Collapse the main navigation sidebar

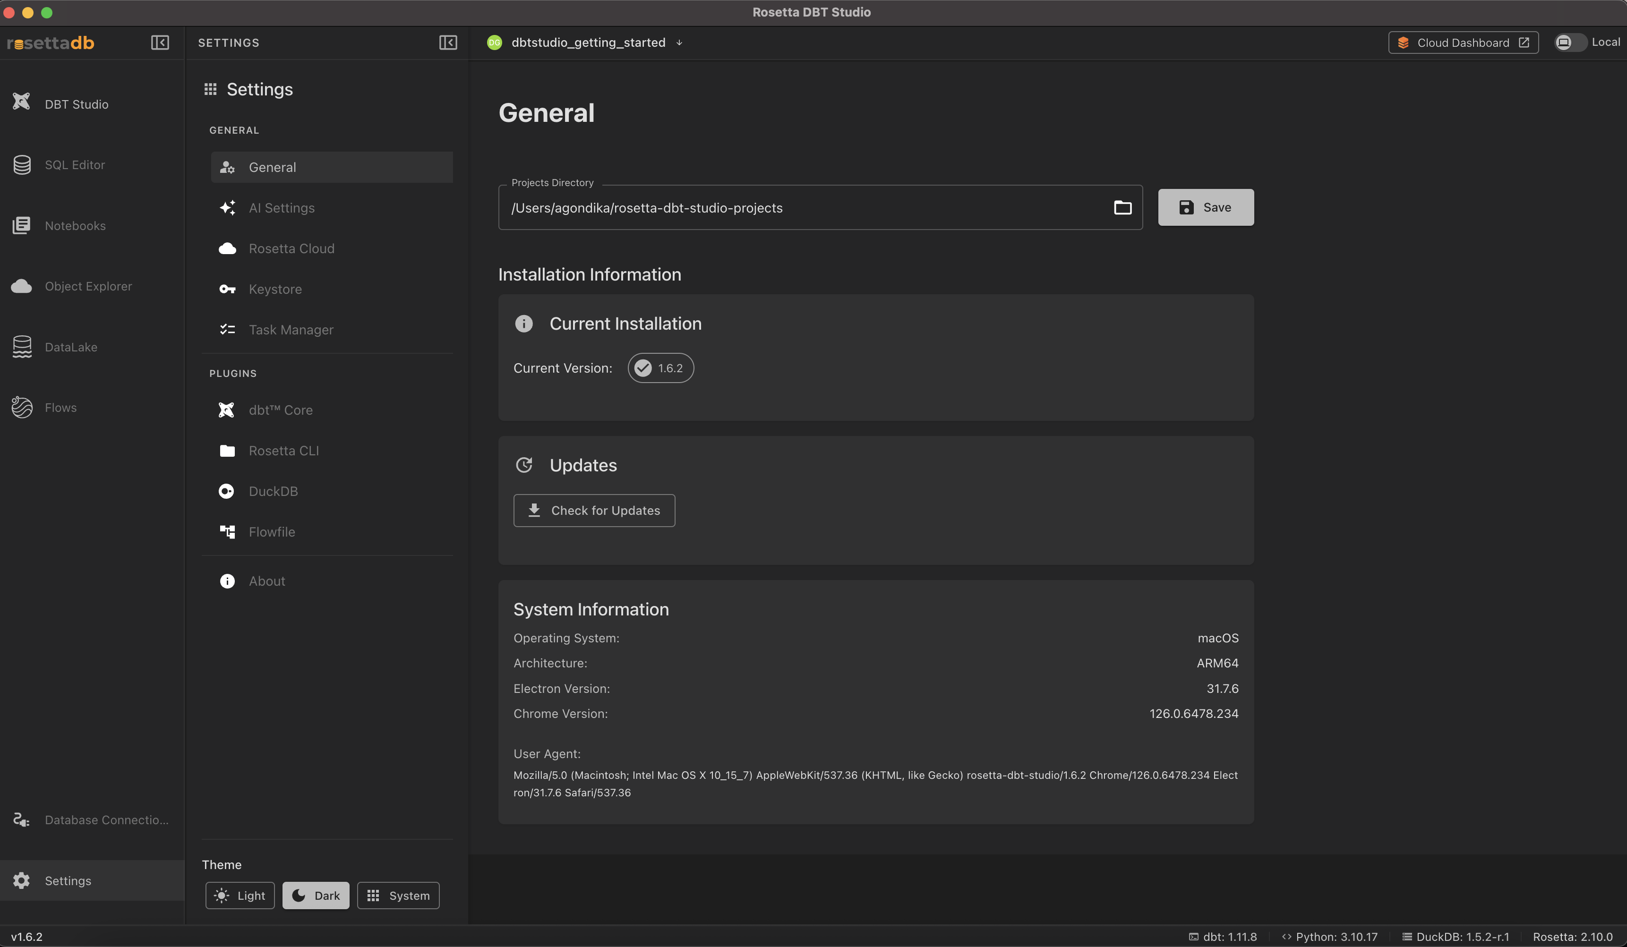(160, 43)
